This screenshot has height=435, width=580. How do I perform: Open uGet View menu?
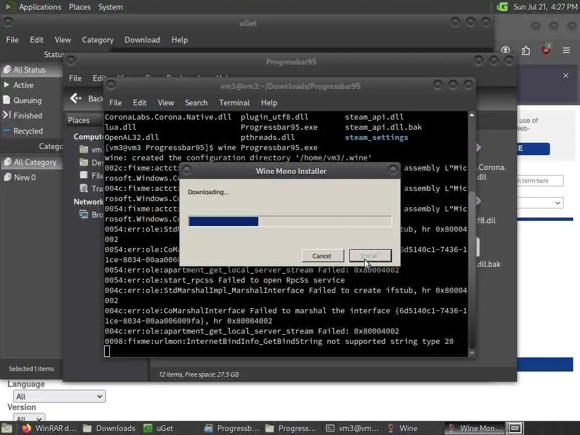click(62, 40)
